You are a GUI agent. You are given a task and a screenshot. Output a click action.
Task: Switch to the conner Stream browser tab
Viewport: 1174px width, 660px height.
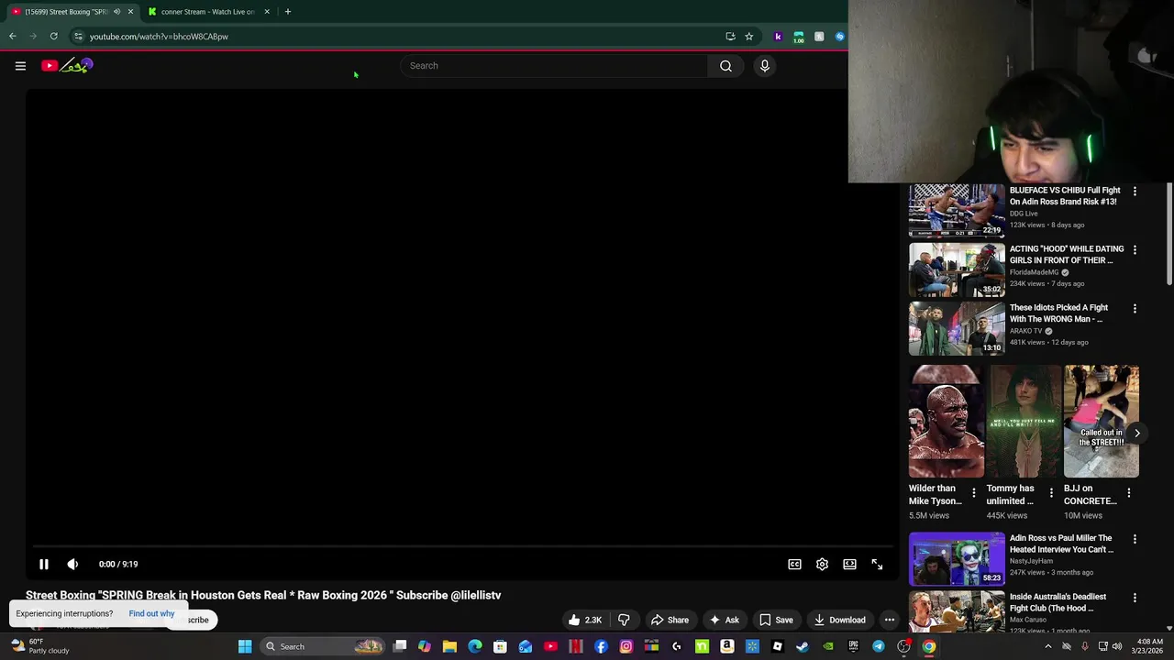click(207, 12)
